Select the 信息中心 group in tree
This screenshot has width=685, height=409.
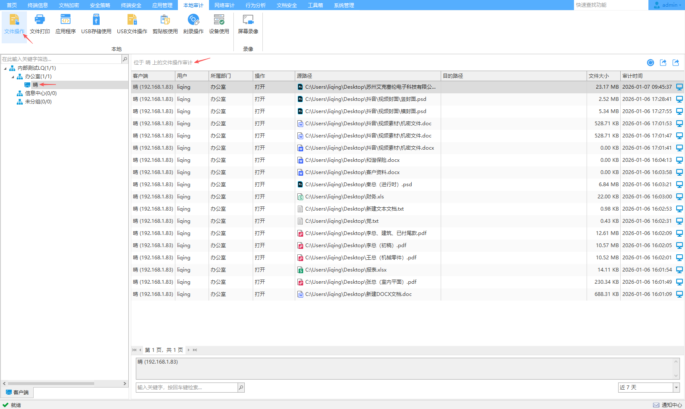pyautogui.click(x=40, y=93)
